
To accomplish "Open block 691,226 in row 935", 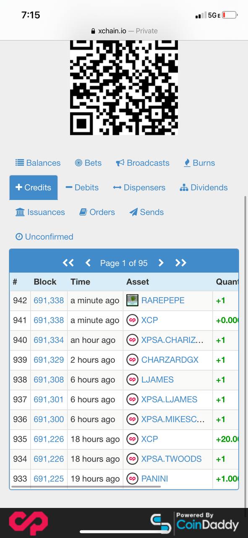I will pos(49,439).
